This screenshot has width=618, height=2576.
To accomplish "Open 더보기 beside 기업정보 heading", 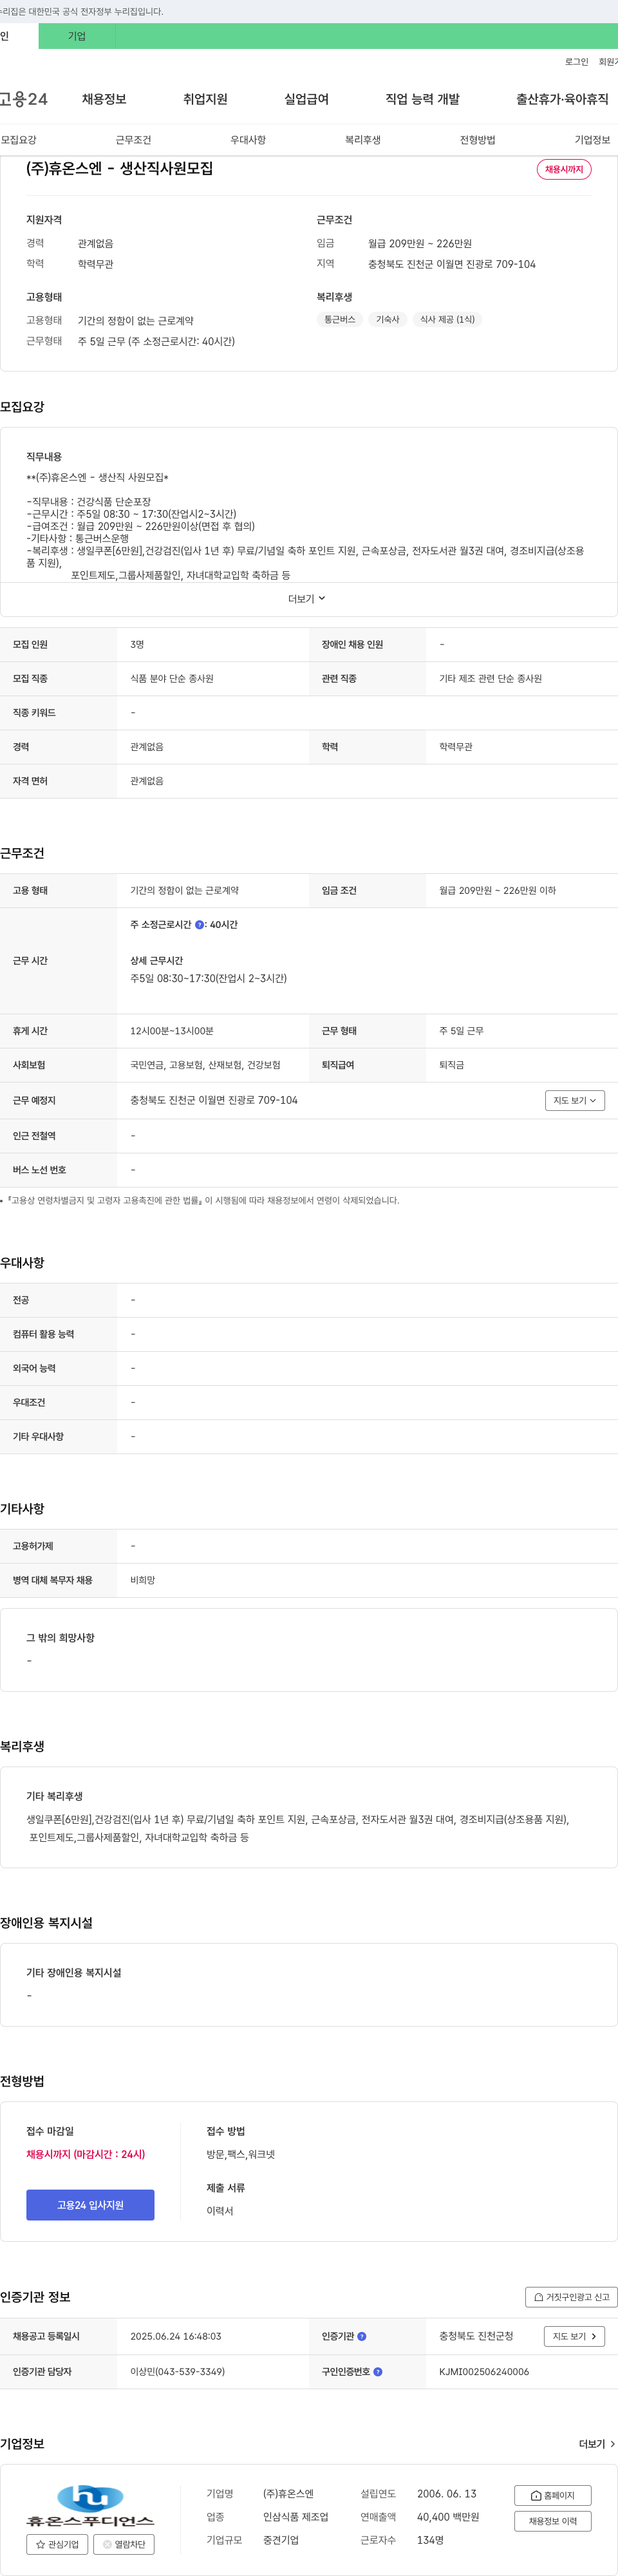I will [597, 2444].
